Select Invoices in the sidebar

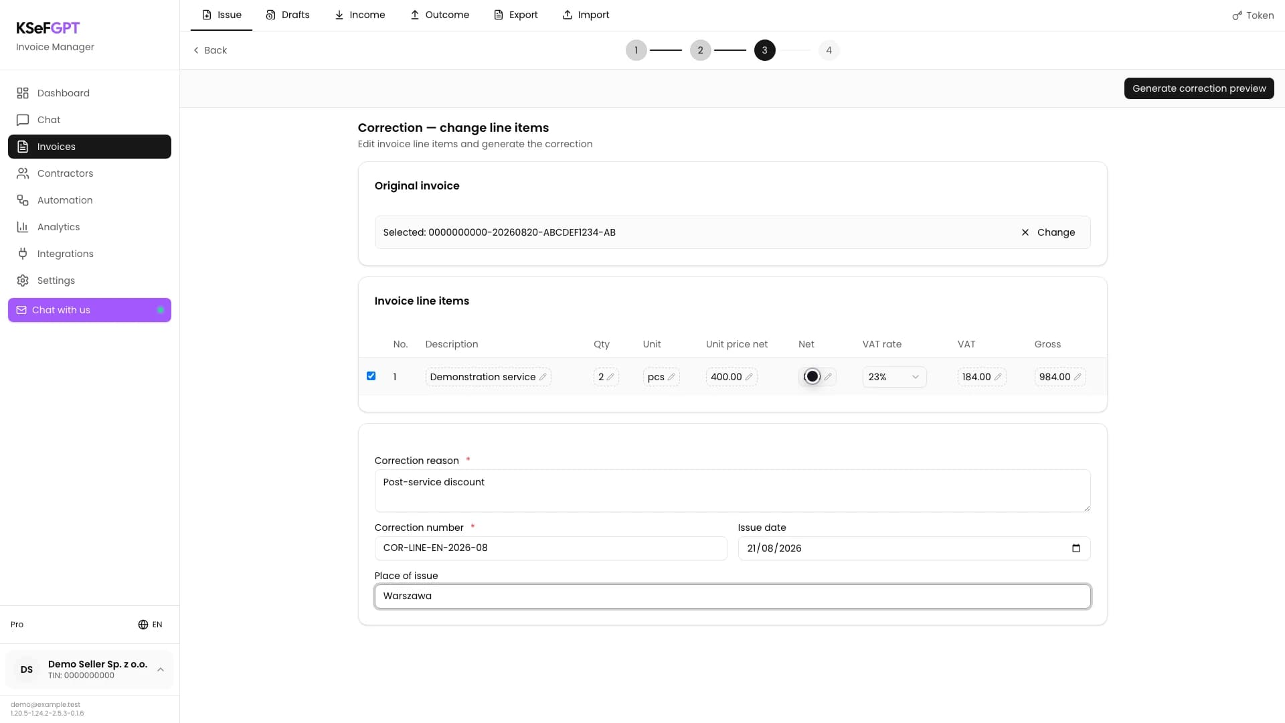90,147
